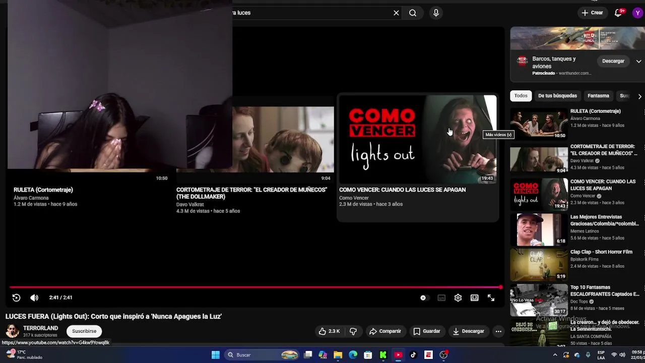Click Descargar on War Thunder ad
Image resolution: width=645 pixels, height=363 pixels.
click(x=613, y=61)
